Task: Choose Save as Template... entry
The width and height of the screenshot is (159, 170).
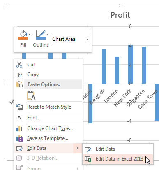Action: (x=48, y=138)
